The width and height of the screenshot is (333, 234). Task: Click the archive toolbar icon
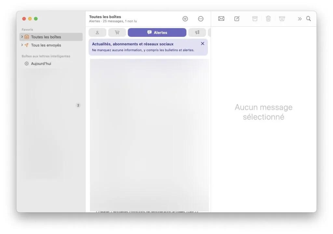tap(255, 18)
